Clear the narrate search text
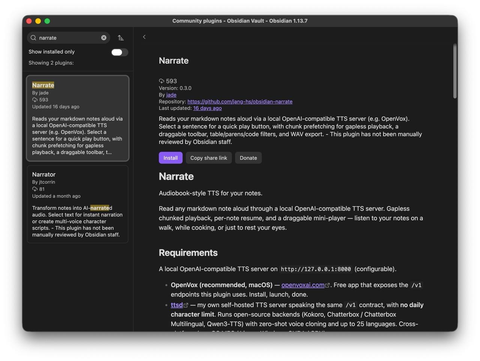Image resolution: width=480 pixels, height=361 pixels. [104, 38]
